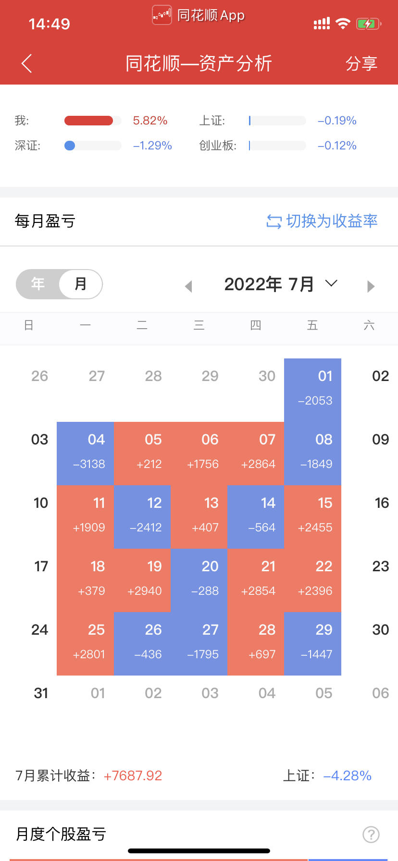Select the 月 segment of the toggle
This screenshot has height=861, width=398.
coord(81,284)
